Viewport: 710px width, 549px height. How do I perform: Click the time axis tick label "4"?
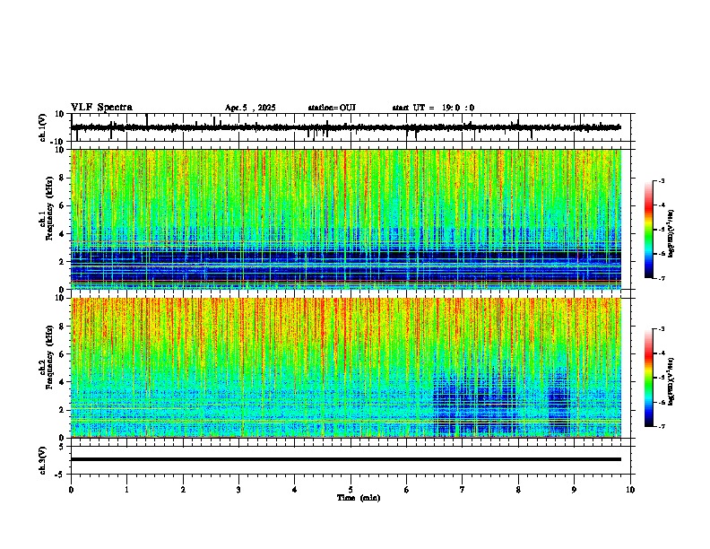pyautogui.click(x=295, y=490)
